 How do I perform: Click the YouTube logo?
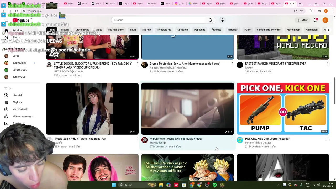21,20
